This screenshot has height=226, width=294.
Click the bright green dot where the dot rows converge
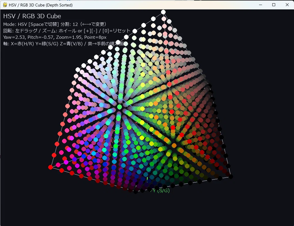point(120,107)
